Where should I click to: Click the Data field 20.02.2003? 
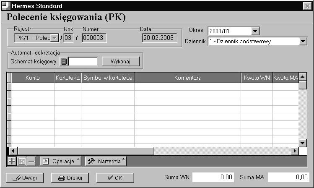point(160,38)
